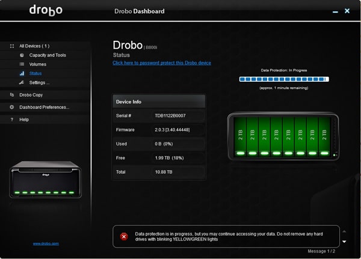Minimize the Drobo Dashboard window
This screenshot has height=259, width=361.
click(x=336, y=11)
